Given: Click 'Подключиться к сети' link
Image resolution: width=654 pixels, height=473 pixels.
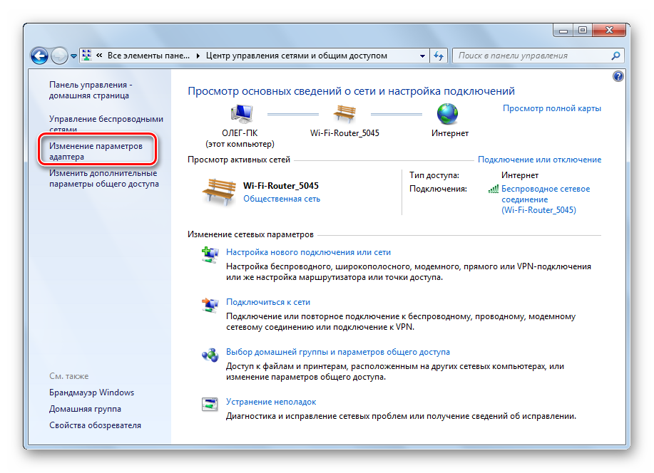Looking at the screenshot, I should click(268, 302).
